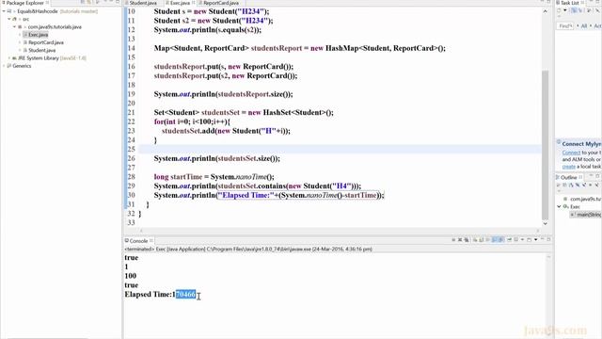Click code line 25 in the editor
This screenshot has width=602, height=339.
(340, 149)
